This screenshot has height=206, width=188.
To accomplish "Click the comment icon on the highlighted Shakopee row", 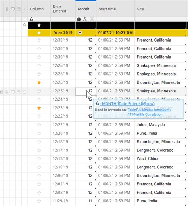I will click(13, 92).
